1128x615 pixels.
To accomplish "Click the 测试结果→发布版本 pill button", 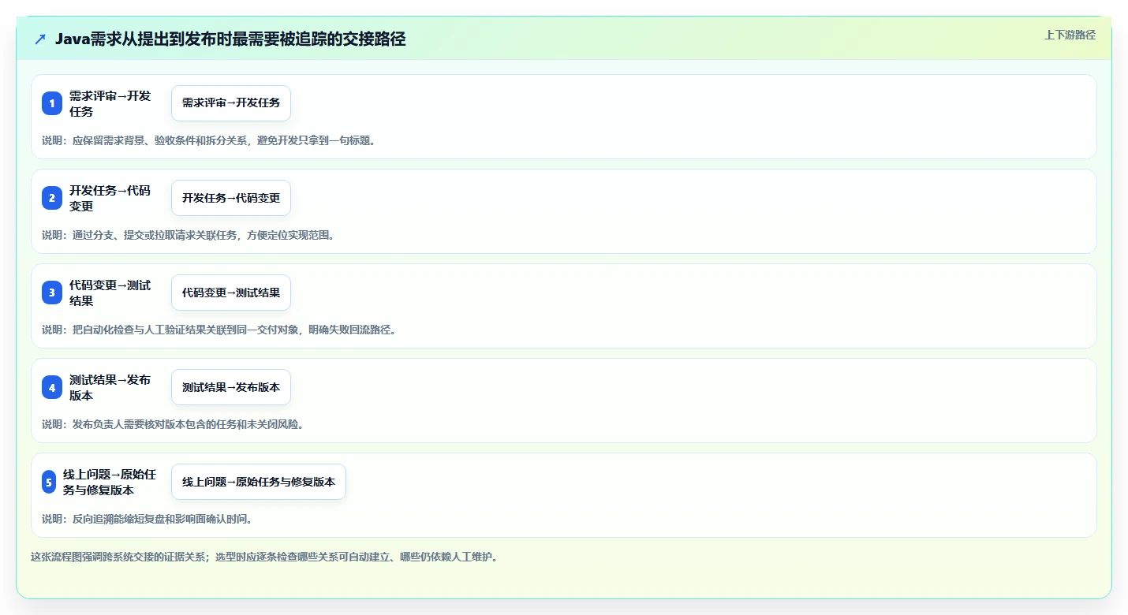I will [x=231, y=387].
